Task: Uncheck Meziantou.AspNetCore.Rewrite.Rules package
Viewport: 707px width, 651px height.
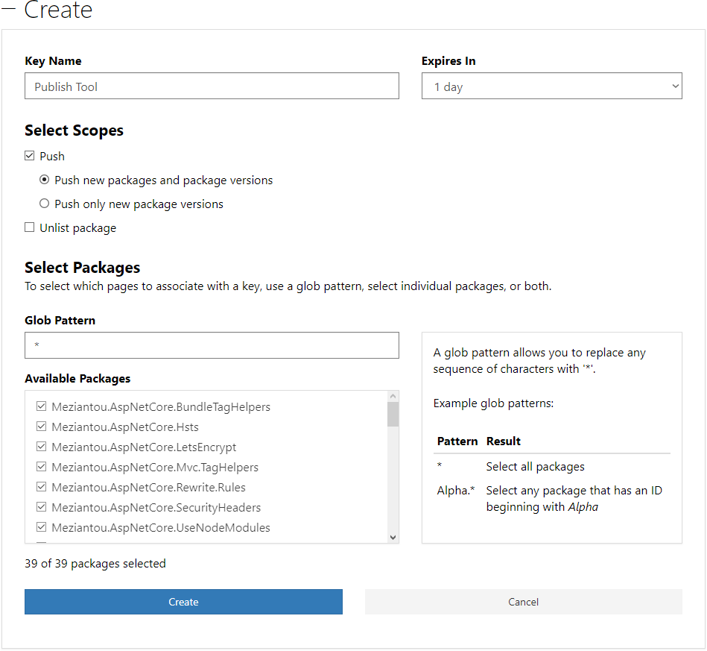Action: [x=42, y=488]
